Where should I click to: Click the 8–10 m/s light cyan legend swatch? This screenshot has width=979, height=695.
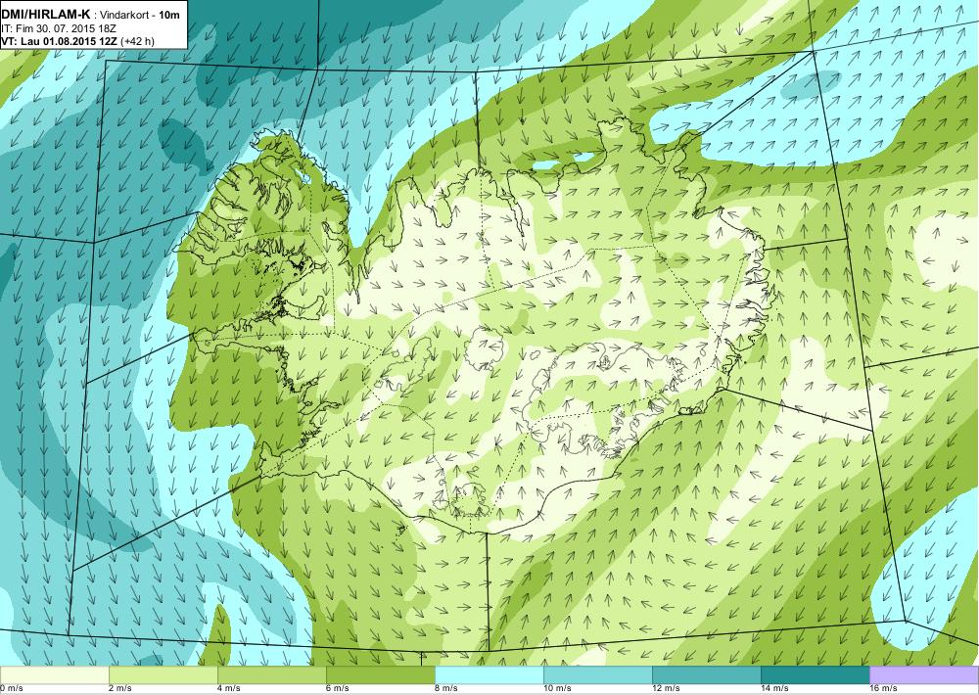(x=489, y=675)
